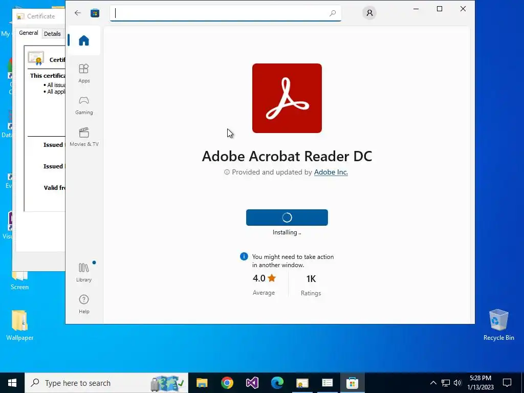The width and height of the screenshot is (524, 393).
Task: Open the notification center icon
Action: [507, 383]
